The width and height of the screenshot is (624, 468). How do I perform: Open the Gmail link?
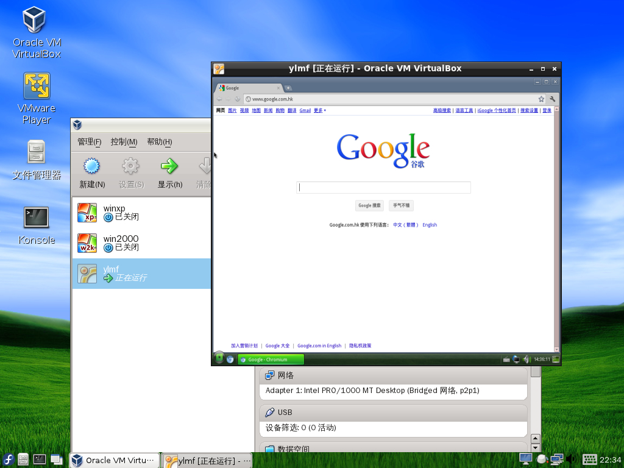305,110
